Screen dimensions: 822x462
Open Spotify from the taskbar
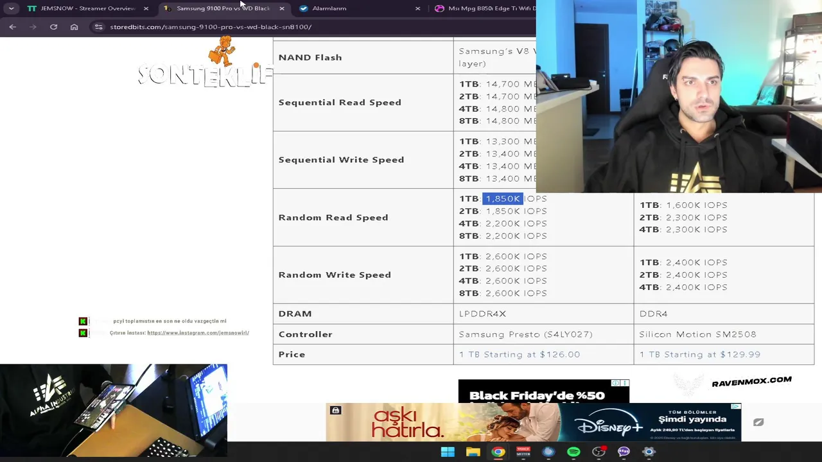[573, 452]
